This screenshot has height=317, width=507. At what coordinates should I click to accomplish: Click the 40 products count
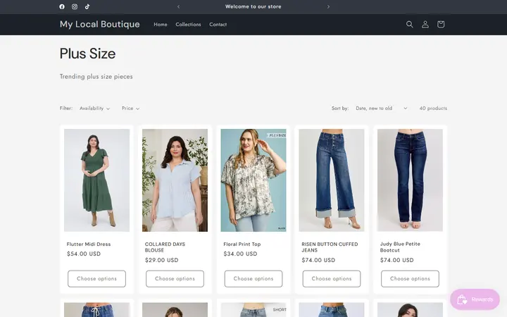point(433,108)
